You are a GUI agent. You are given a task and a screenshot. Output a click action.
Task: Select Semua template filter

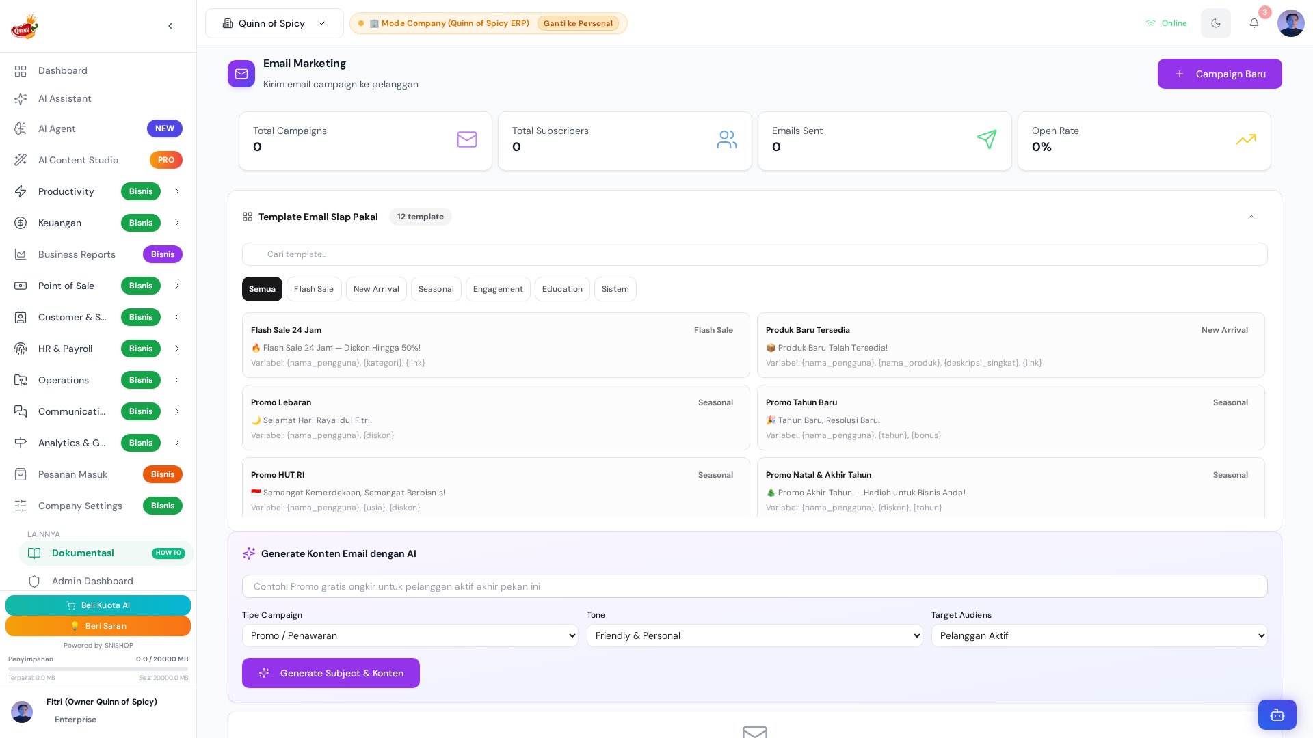[x=262, y=290]
